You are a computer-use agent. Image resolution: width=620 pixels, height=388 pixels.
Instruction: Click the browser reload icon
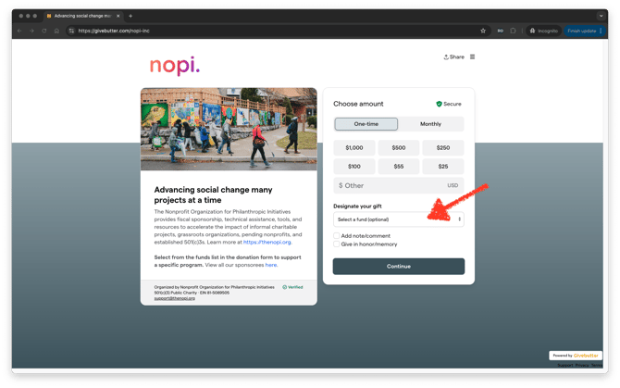coord(43,31)
